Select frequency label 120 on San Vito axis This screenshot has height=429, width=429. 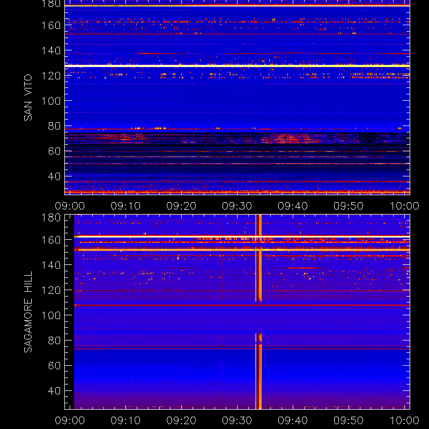coord(51,76)
